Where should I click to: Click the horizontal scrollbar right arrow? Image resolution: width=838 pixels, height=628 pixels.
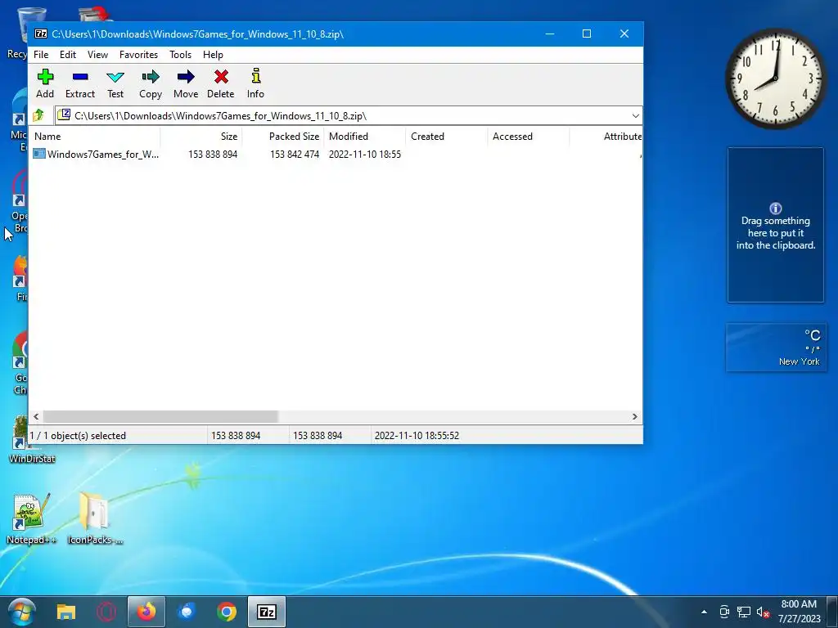[635, 416]
